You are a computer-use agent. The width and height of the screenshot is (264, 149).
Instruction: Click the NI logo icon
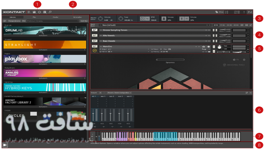pos(250,12)
